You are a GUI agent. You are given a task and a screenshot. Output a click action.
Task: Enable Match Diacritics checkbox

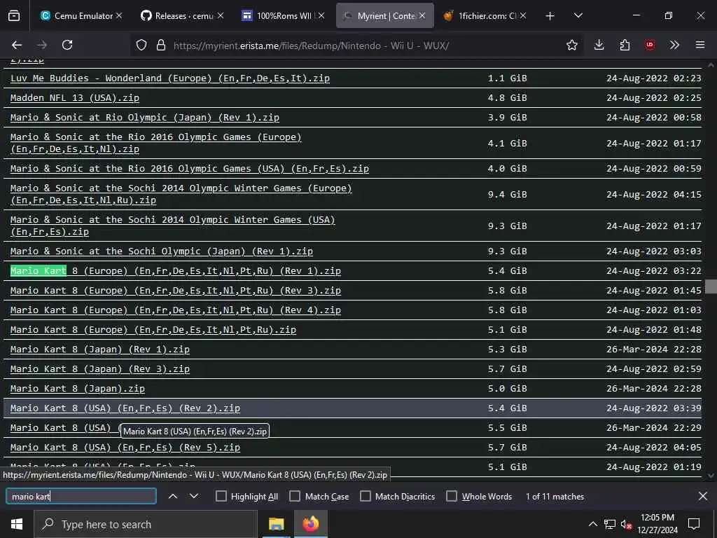366,497
